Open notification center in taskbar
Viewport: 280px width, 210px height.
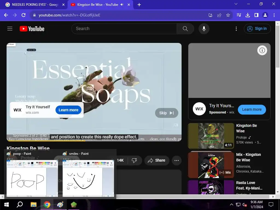tap(271, 205)
